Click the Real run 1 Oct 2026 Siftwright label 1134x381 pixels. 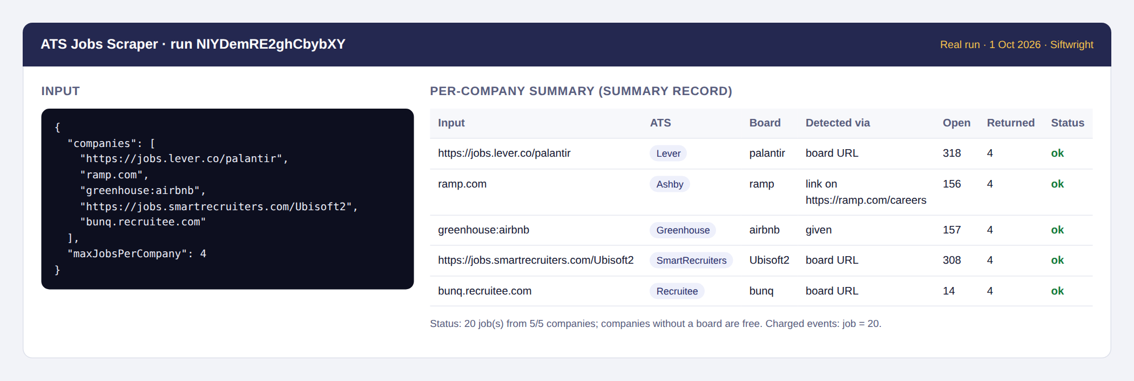coord(1016,45)
